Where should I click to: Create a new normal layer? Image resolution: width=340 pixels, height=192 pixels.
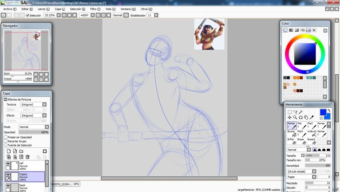(8, 151)
